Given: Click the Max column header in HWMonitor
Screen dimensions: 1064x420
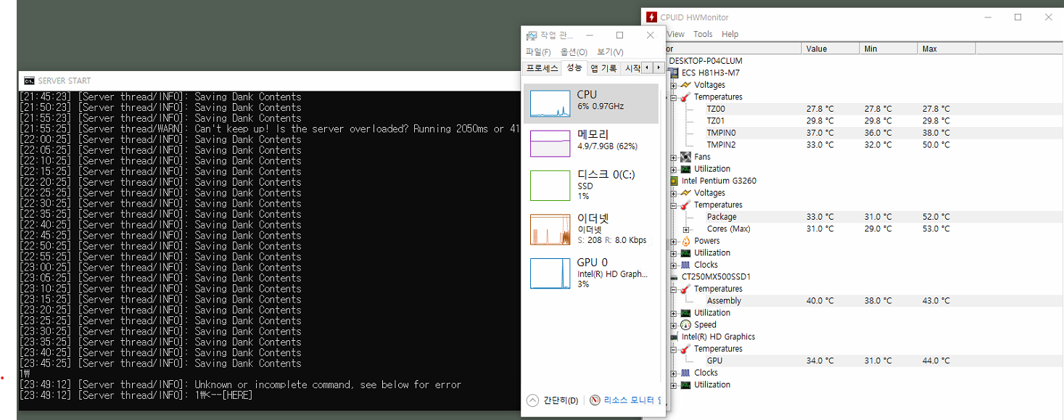Looking at the screenshot, I should click(947, 49).
